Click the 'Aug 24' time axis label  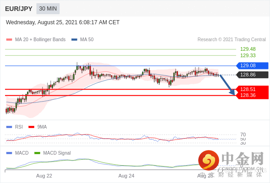pyautogui.click(x=126, y=176)
